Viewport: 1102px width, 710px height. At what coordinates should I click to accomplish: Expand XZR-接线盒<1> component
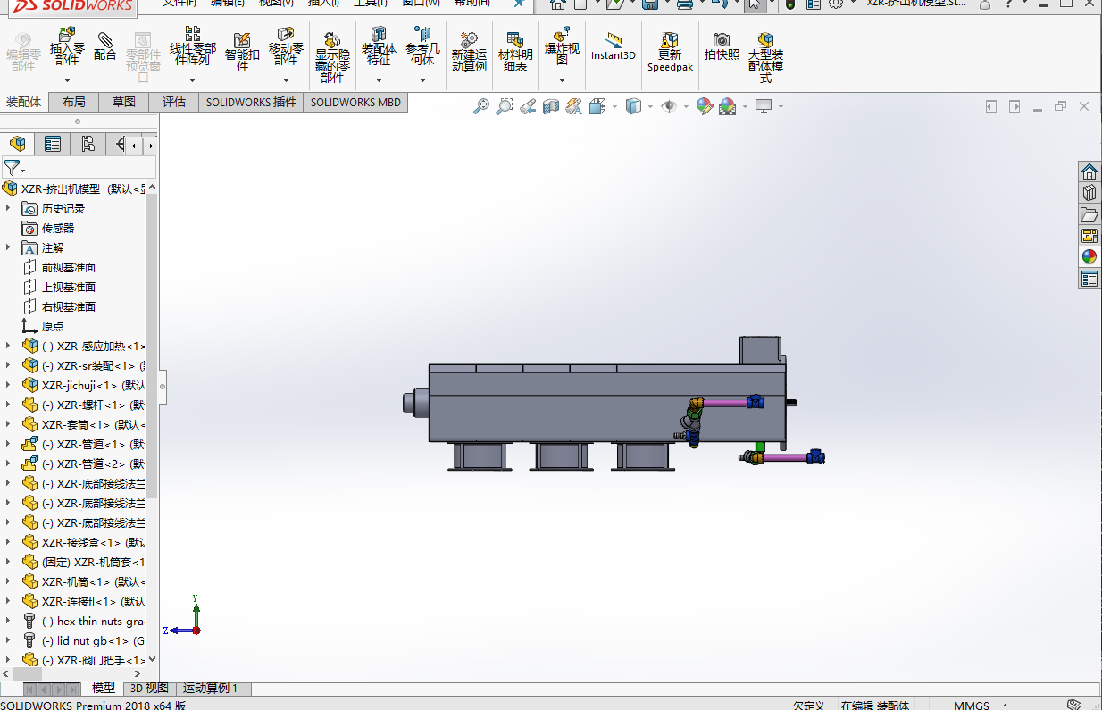[8, 542]
